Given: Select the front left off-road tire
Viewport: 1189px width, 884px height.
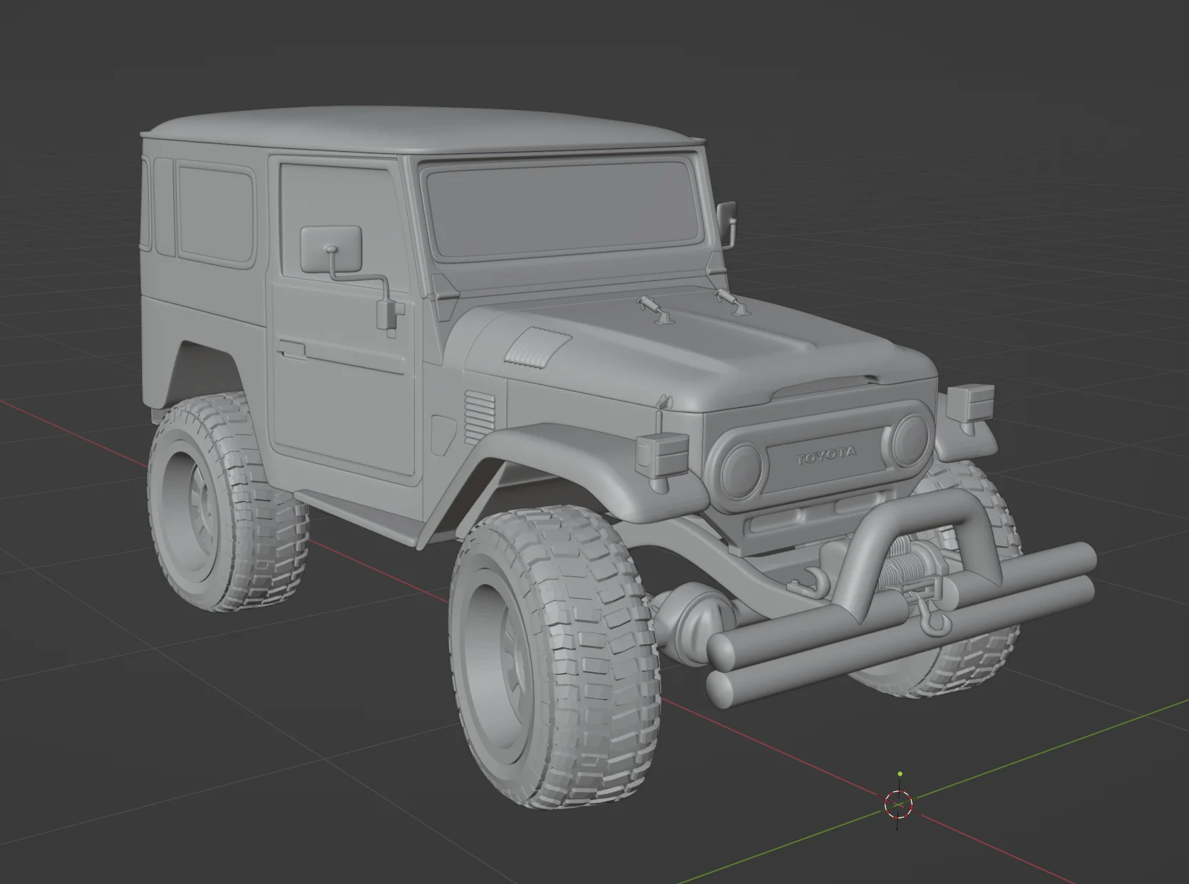Looking at the screenshot, I should pyautogui.click(x=555, y=657).
